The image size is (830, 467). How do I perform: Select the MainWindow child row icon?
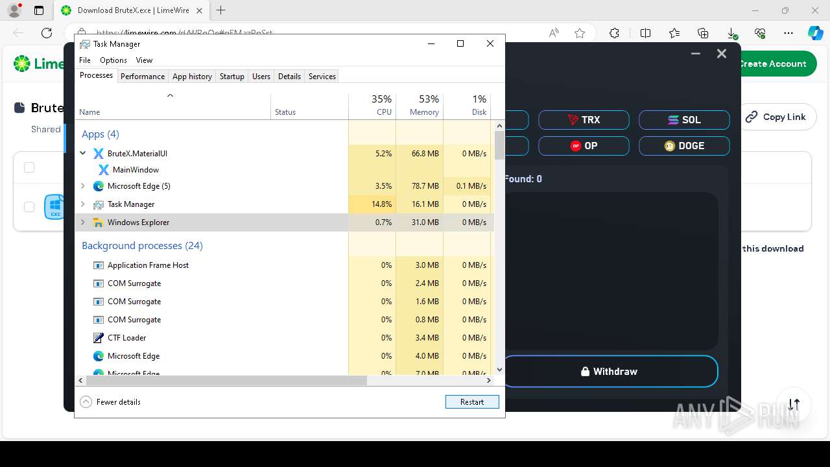[104, 170]
